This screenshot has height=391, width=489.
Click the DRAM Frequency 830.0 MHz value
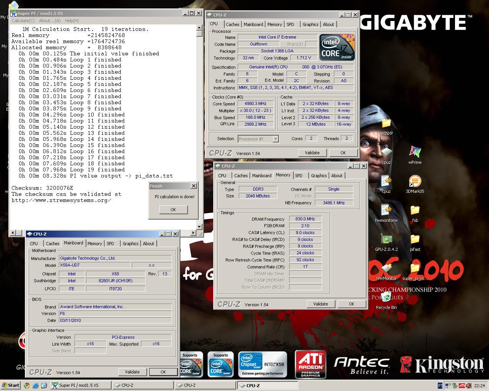pos(305,219)
